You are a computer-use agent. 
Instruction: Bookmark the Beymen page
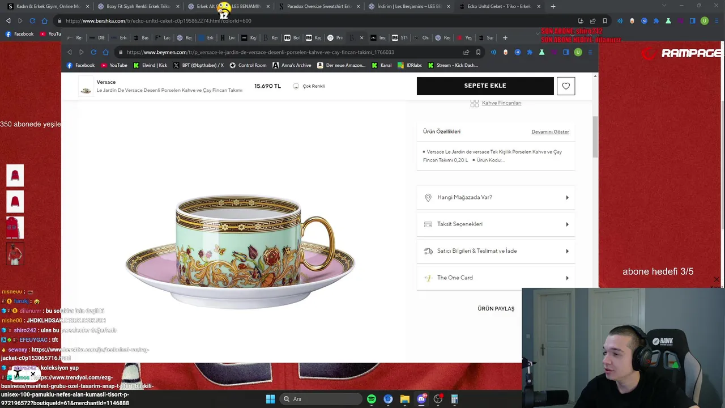click(478, 52)
